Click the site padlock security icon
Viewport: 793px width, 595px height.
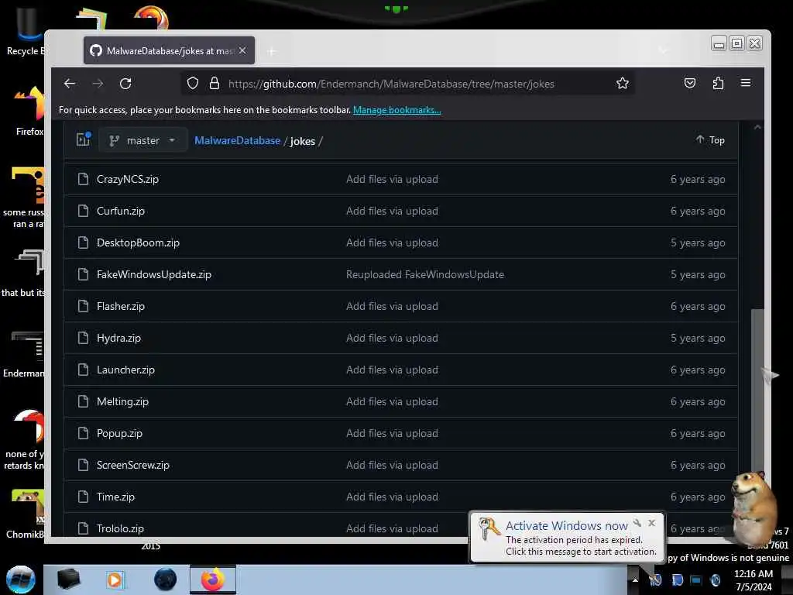point(215,83)
